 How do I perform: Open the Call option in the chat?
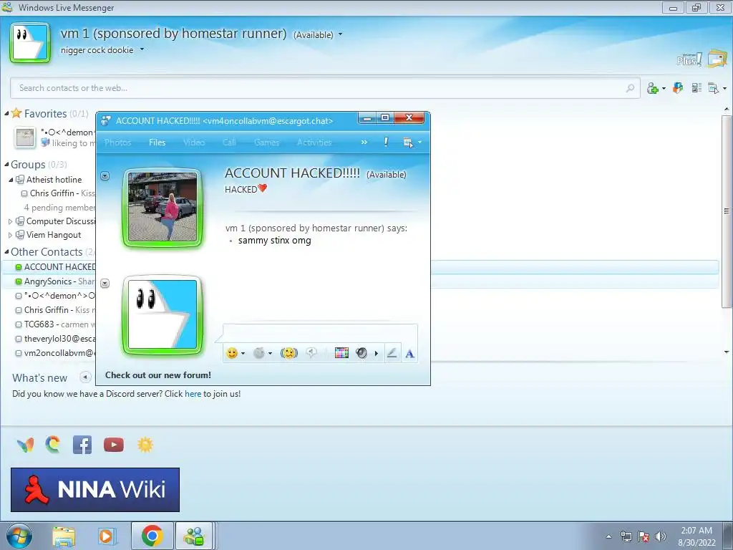[229, 143]
